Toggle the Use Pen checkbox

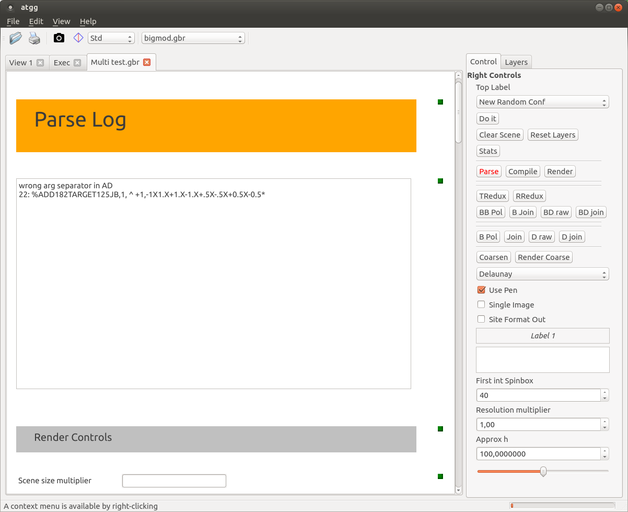pyautogui.click(x=482, y=290)
